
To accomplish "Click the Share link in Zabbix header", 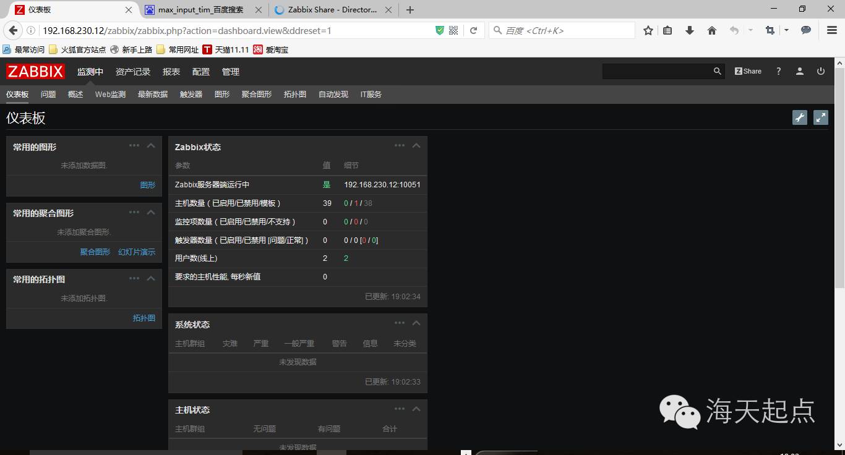I will tap(748, 71).
